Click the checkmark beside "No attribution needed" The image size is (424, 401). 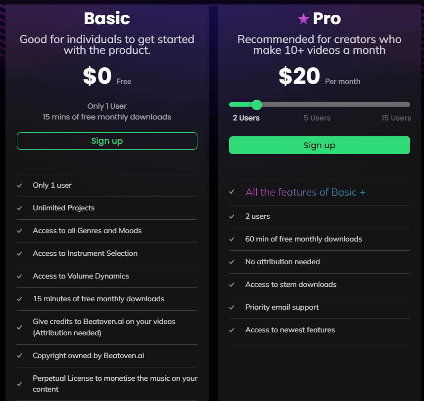(232, 262)
